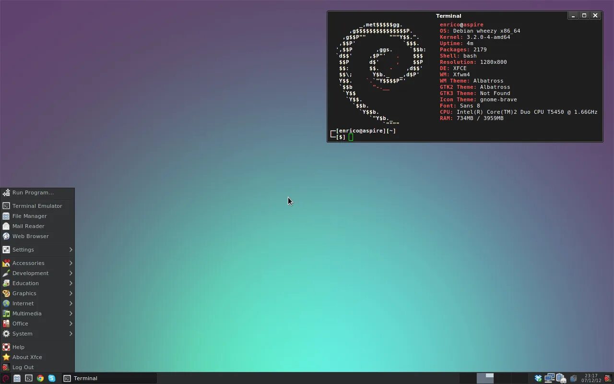Click the 'DE: XFCE' line
The image size is (614, 384).
453,68
